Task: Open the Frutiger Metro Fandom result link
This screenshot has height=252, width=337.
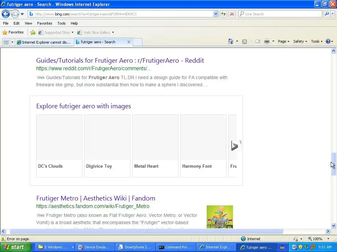Action: click(x=96, y=198)
